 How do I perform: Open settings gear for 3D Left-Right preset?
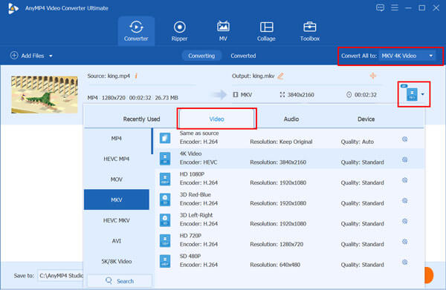405,221
